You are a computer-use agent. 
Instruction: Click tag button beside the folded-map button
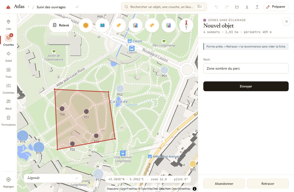119,25
